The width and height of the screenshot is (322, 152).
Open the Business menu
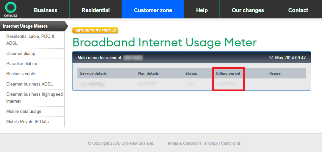pos(45,10)
